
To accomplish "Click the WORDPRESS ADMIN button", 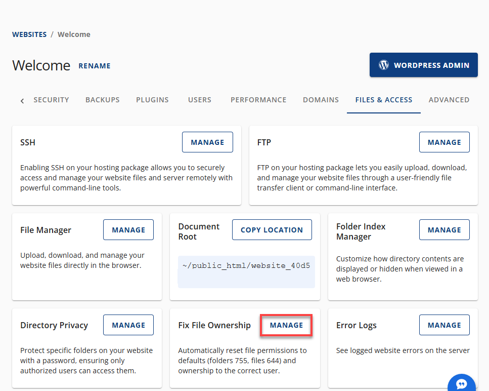I will 423,65.
